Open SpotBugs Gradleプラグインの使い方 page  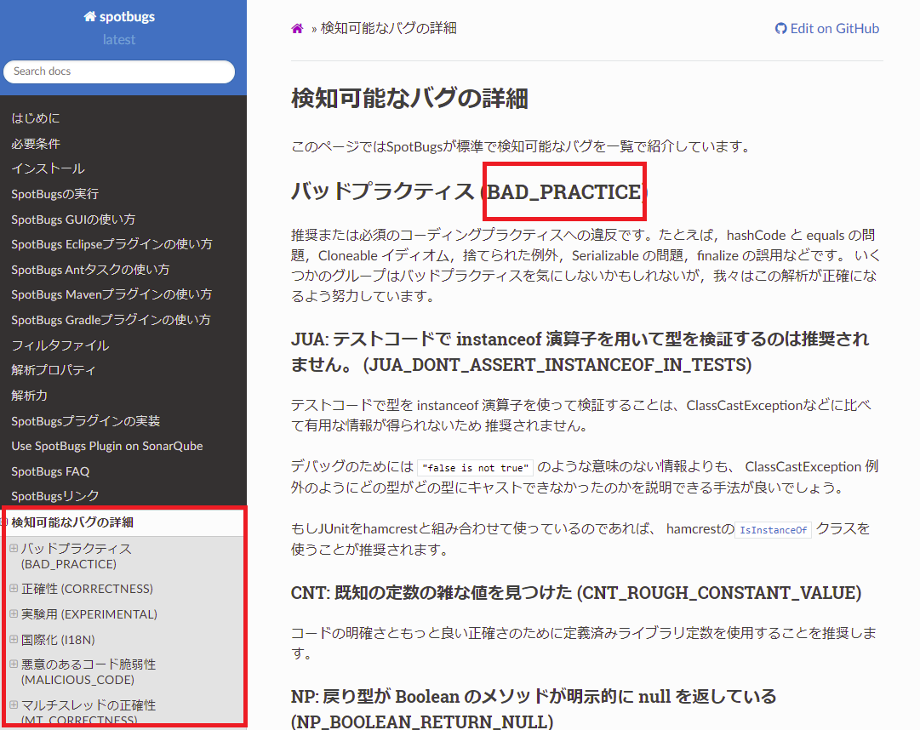pos(111,320)
